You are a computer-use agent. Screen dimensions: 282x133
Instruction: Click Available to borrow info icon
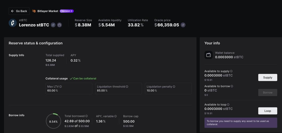232,86
